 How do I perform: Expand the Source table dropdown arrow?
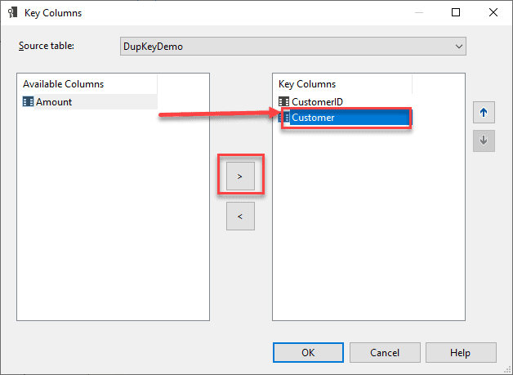point(458,46)
